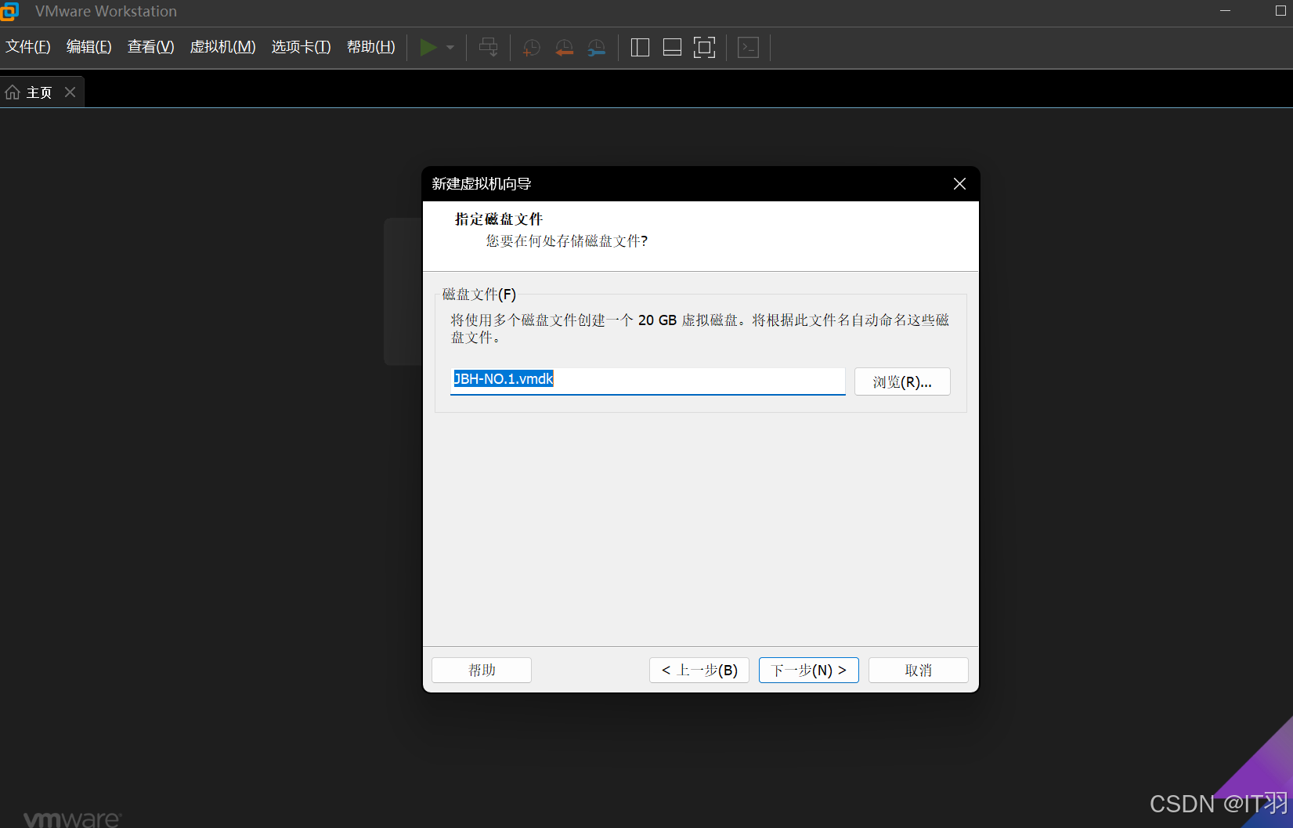
Task: Open the 选项卡(T) menu
Action: point(301,47)
